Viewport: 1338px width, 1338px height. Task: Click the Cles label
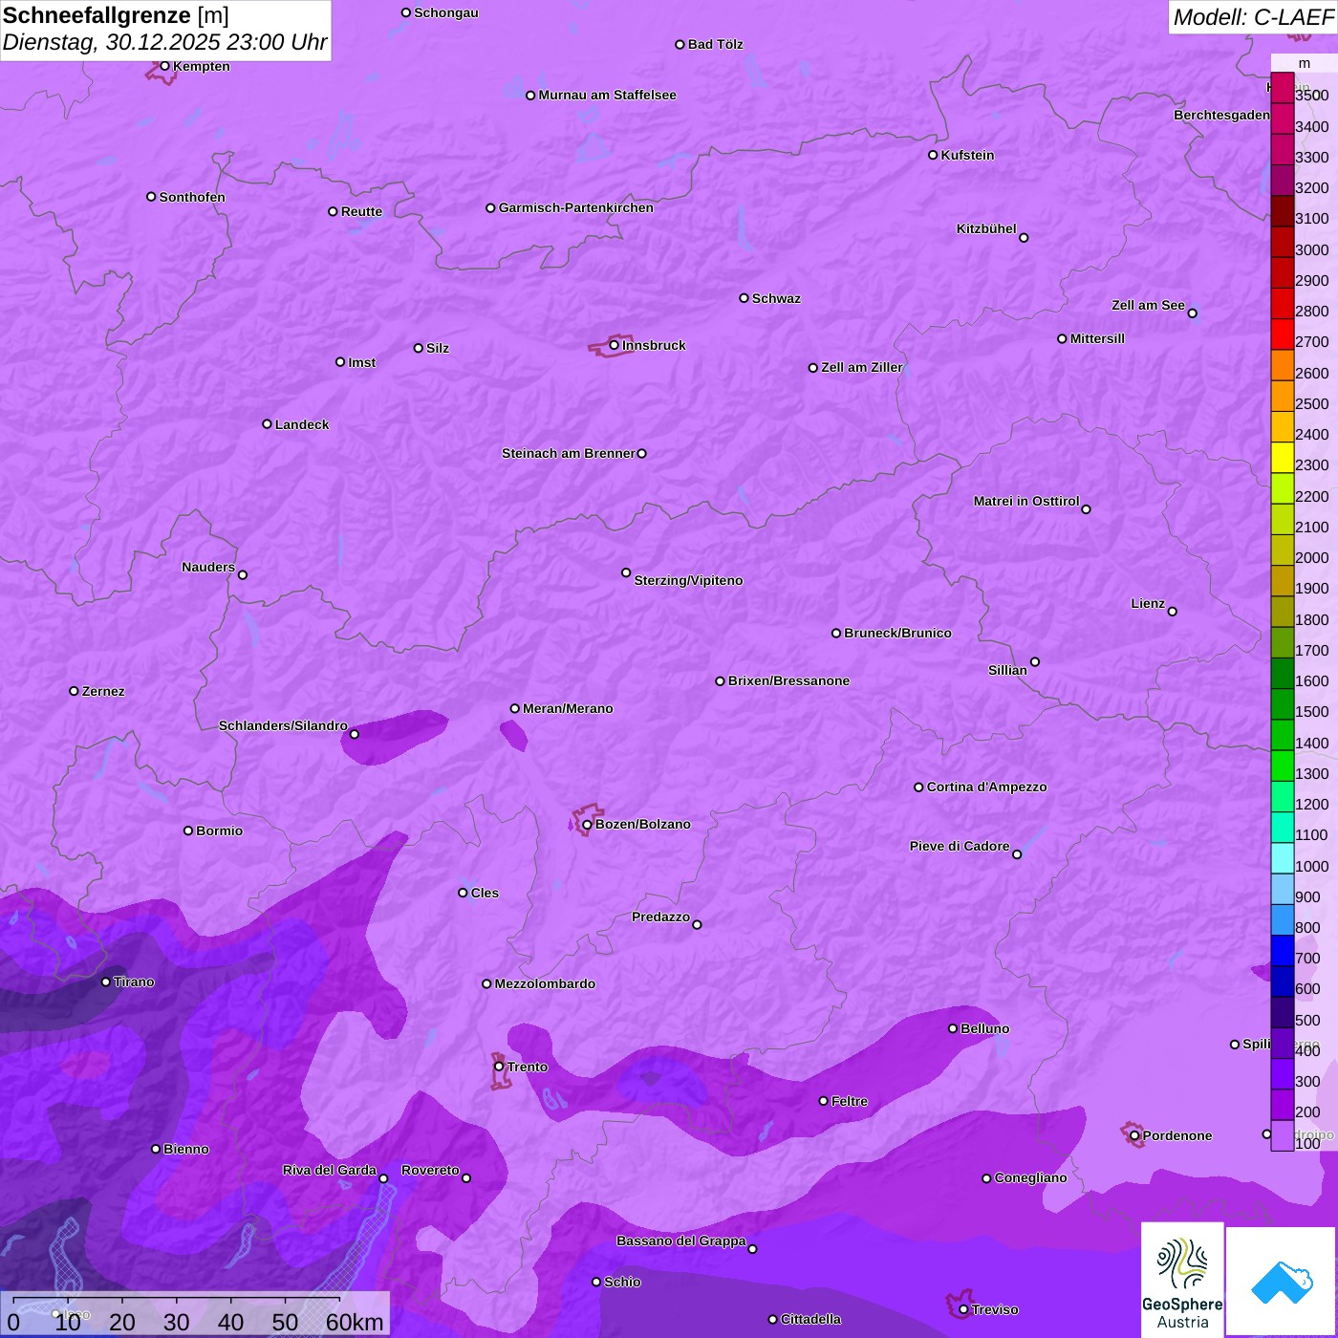tap(485, 893)
